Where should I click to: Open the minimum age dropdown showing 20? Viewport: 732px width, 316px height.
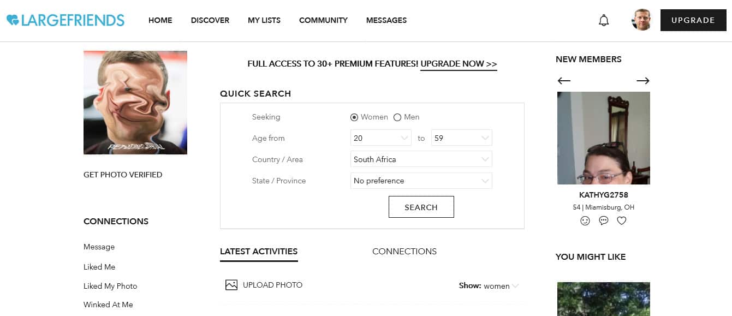coord(381,138)
